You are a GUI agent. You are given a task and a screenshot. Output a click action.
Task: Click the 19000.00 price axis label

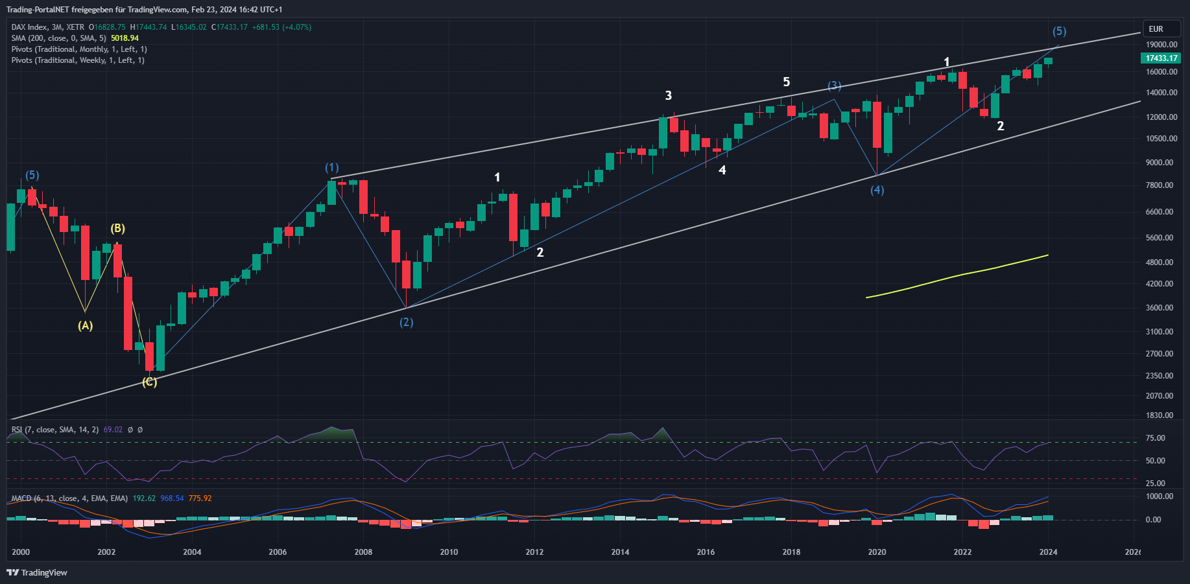1161,45
